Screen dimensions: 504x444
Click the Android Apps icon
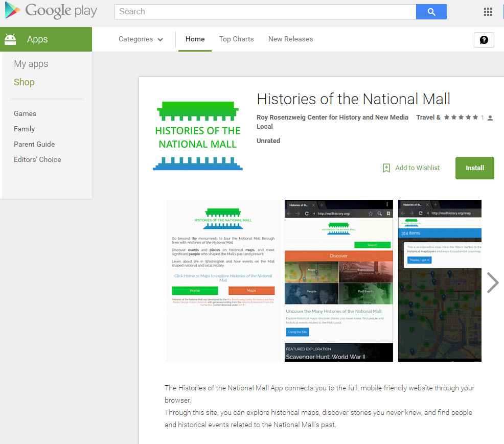pyautogui.click(x=10, y=39)
